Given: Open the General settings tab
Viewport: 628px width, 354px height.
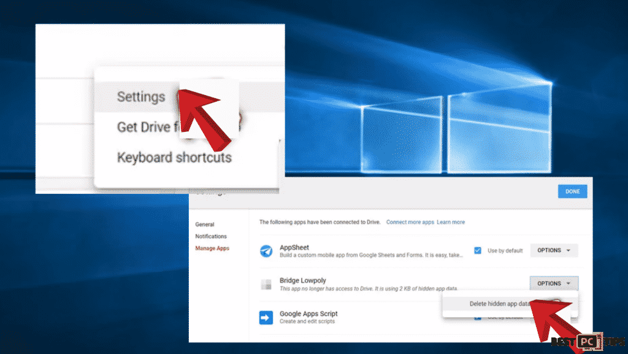Looking at the screenshot, I should (205, 225).
